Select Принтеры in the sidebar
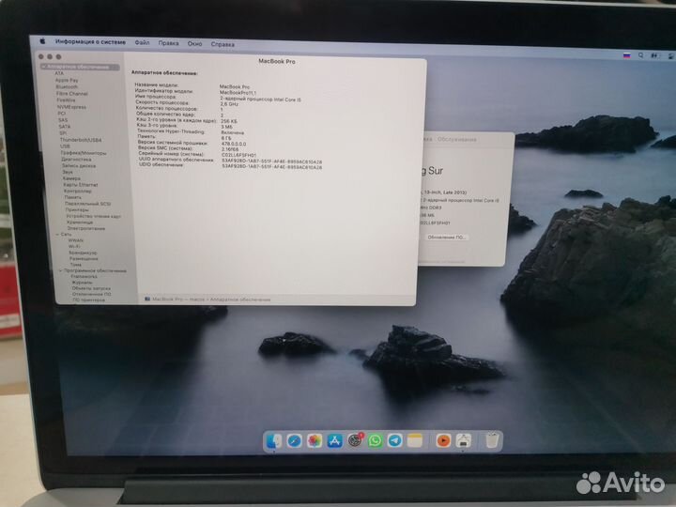Screen dimensions: 676x507 coord(77,209)
